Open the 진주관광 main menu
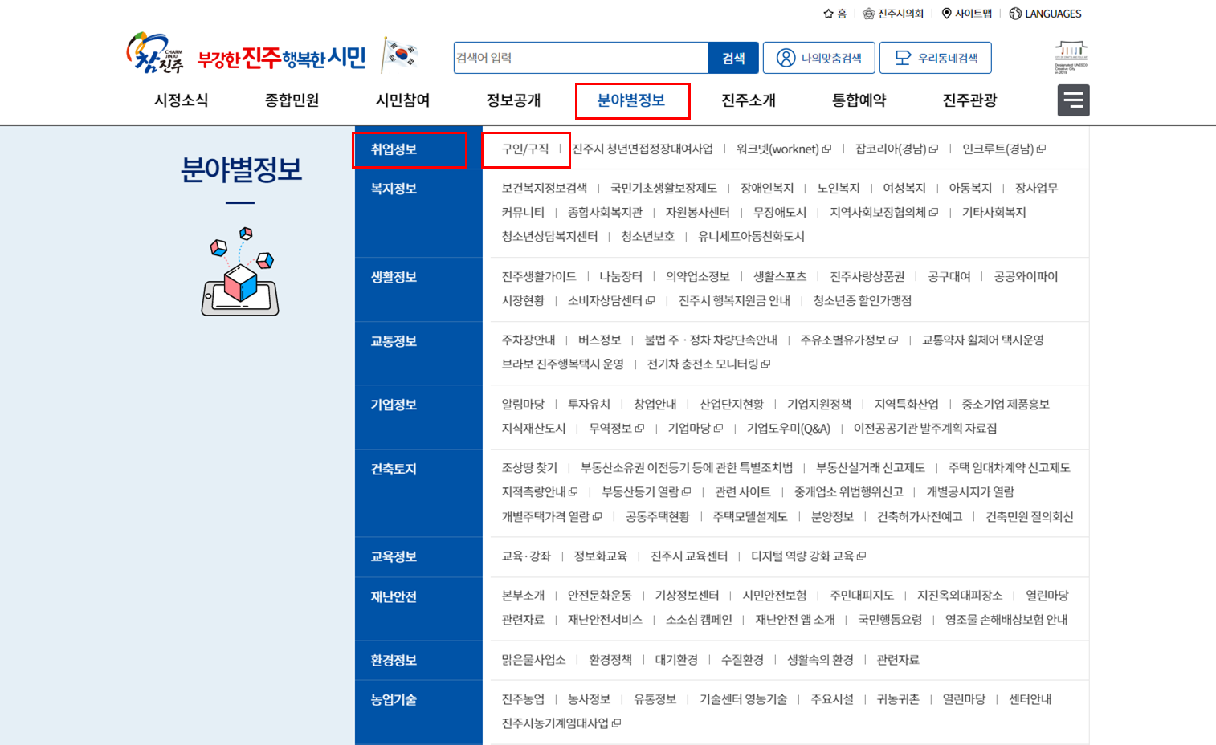This screenshot has height=745, width=1216. (x=970, y=100)
